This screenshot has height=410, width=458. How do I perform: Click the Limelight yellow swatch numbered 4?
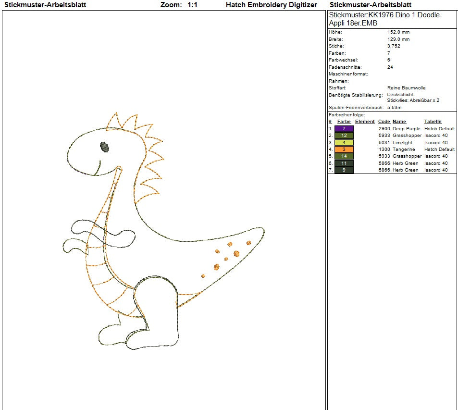(344, 143)
